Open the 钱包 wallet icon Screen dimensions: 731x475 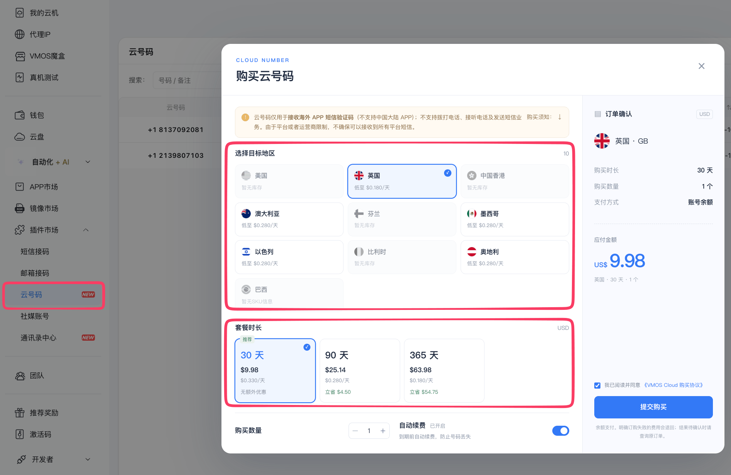point(20,115)
